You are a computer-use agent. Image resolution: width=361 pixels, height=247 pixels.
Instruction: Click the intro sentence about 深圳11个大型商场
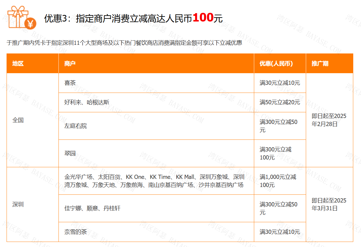[x=124, y=43]
